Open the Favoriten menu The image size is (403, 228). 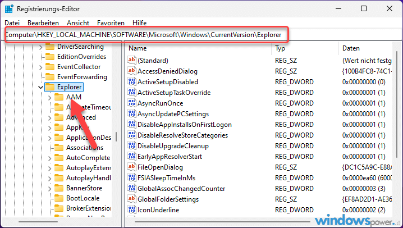pyautogui.click(x=111, y=23)
